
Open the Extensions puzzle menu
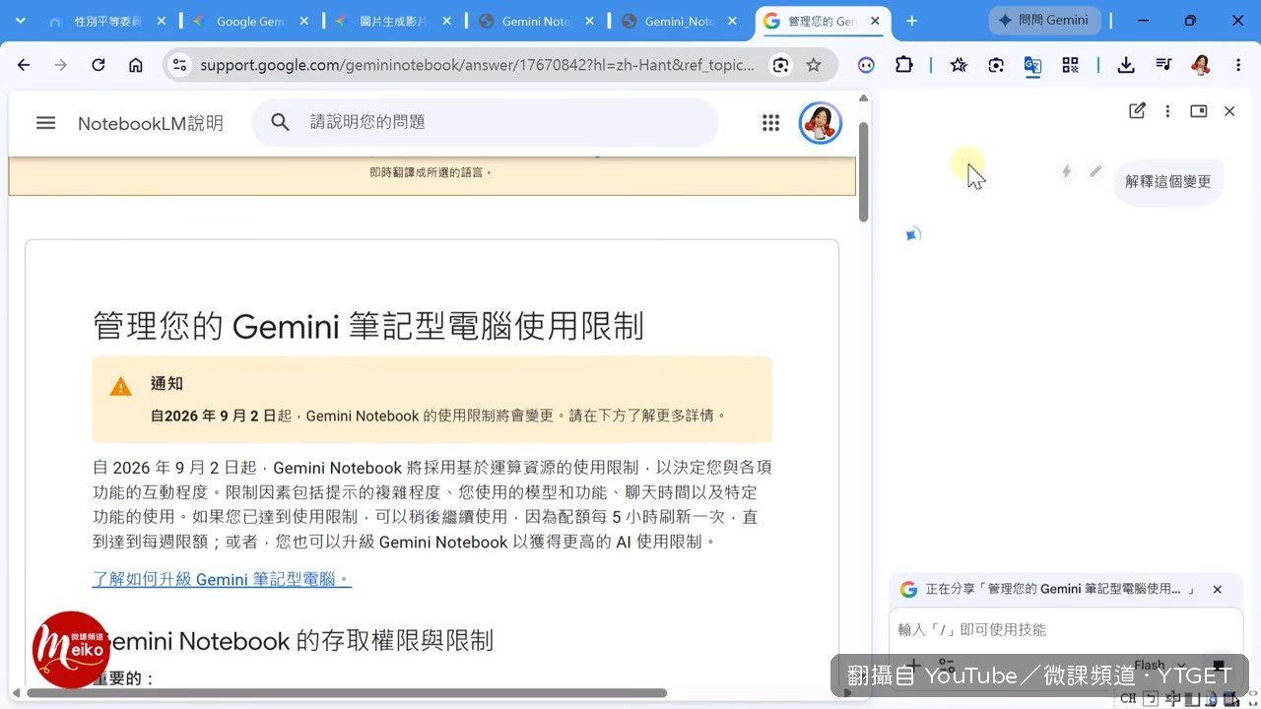coord(903,65)
